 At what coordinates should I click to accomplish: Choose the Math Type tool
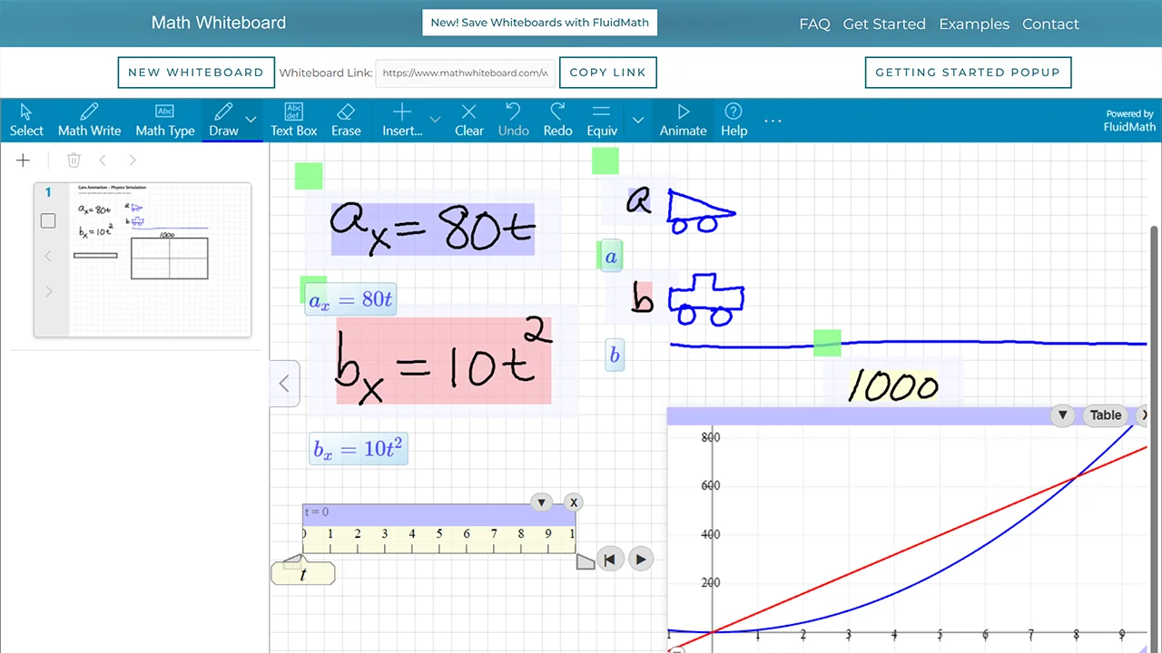[x=164, y=120]
